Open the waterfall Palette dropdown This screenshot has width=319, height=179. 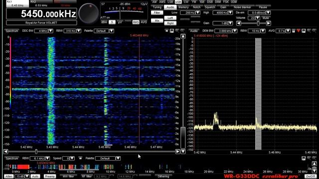tap(112, 31)
